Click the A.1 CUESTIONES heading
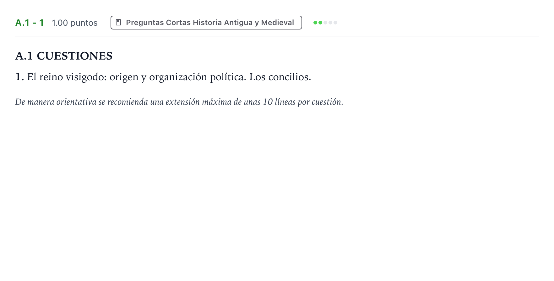This screenshot has width=554, height=281. [x=64, y=56]
